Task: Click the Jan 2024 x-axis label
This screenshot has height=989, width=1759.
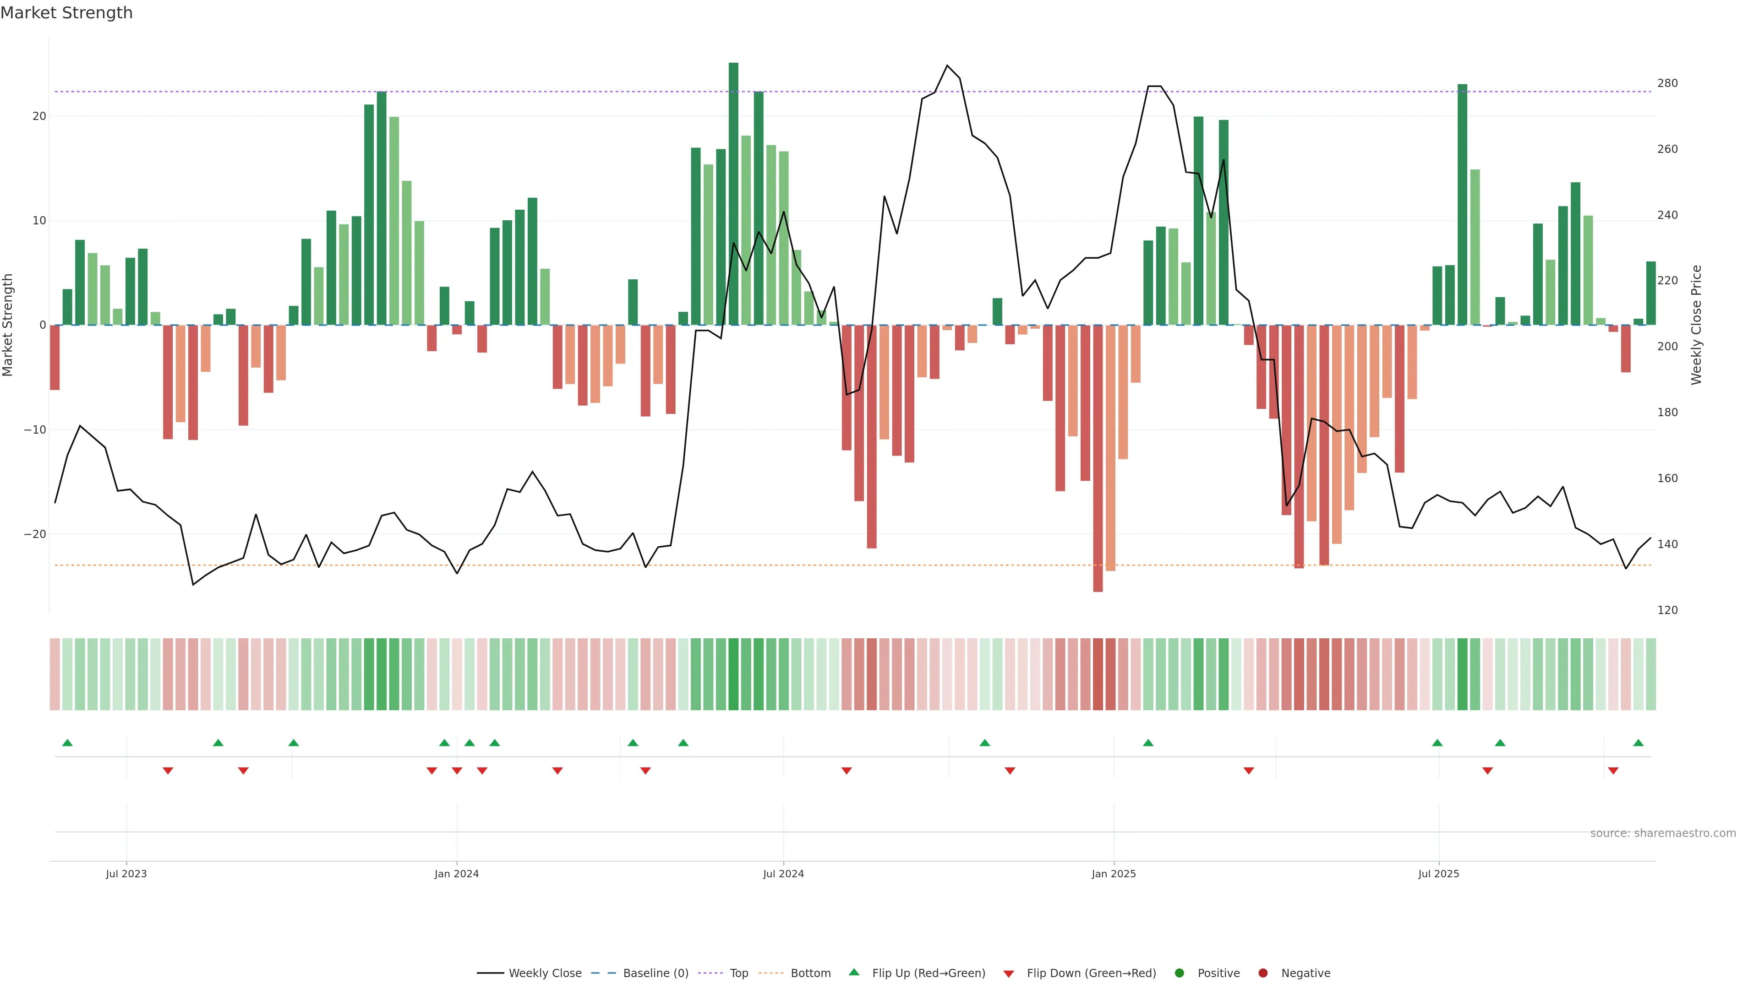Action: pos(457,874)
